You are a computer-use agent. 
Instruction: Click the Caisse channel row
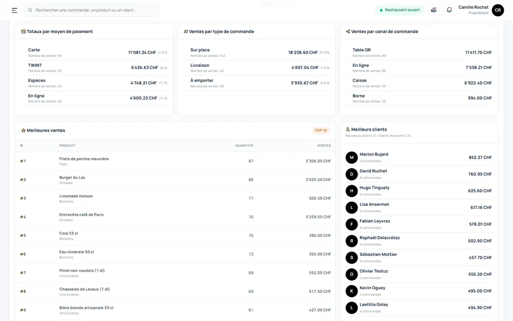coord(419,83)
